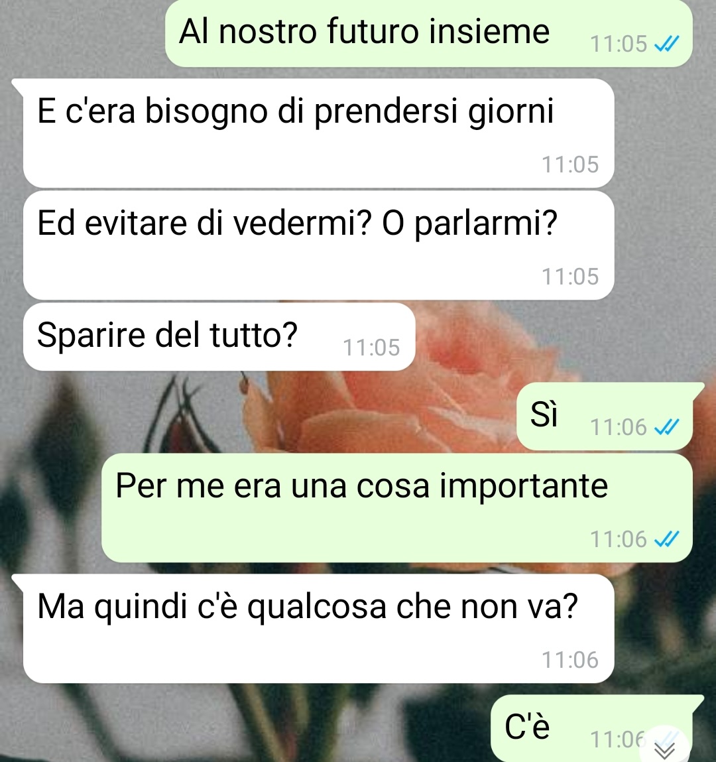Image resolution: width=716 pixels, height=762 pixels.
Task: Select message 'E c'era bisogno di prendersi giorni'
Action: point(319,133)
